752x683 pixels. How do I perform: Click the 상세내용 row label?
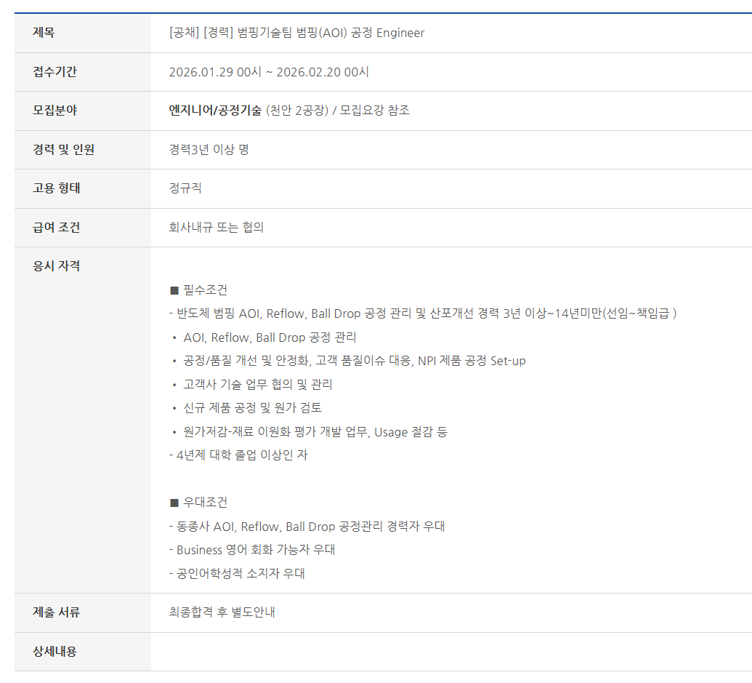[54, 652]
